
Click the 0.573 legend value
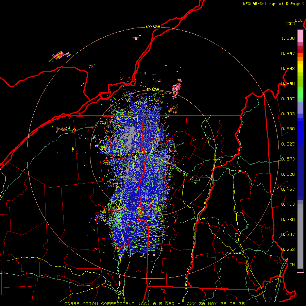point(288,159)
